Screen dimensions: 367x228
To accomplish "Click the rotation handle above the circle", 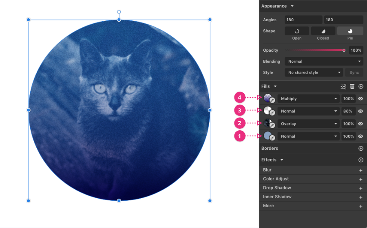I will pyautogui.click(x=119, y=12).
